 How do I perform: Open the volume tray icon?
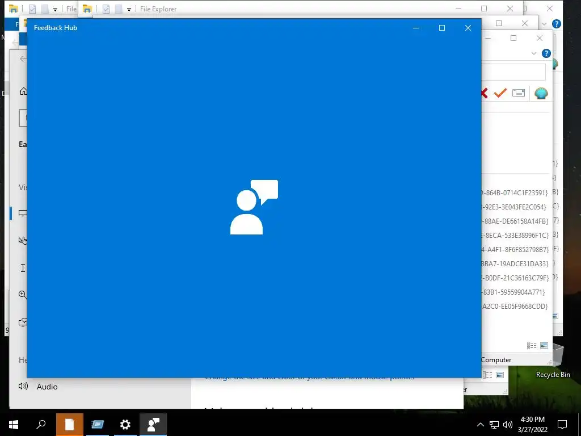(x=508, y=425)
